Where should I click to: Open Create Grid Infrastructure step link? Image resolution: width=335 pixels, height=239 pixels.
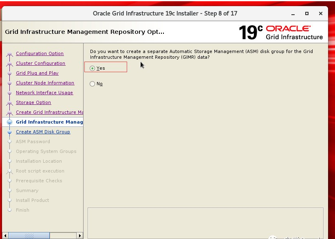49,112
